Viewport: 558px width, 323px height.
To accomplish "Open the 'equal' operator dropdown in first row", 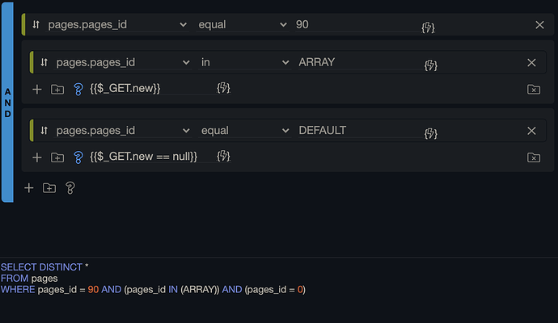I will click(243, 25).
